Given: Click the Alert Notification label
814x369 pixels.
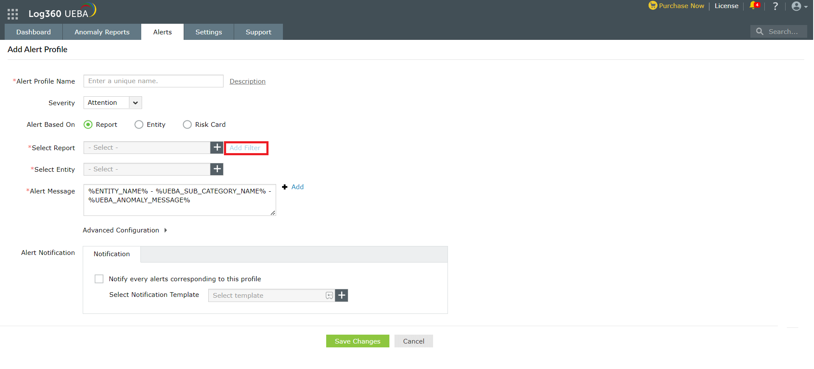Looking at the screenshot, I should (48, 253).
